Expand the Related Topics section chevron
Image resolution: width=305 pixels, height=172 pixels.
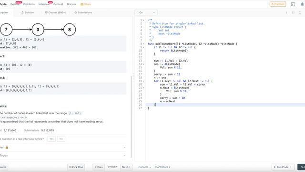[x=124, y=155]
